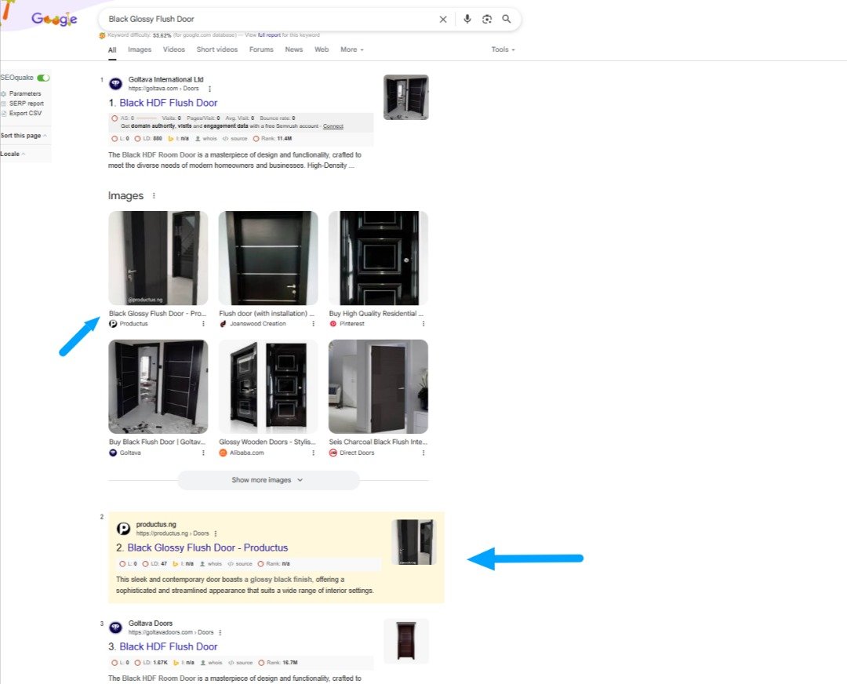Open more options for Joanswood Creation image
This screenshot has height=684, width=847.
click(x=313, y=324)
